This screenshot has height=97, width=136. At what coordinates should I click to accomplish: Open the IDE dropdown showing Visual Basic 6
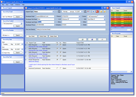(x=105, y=19)
